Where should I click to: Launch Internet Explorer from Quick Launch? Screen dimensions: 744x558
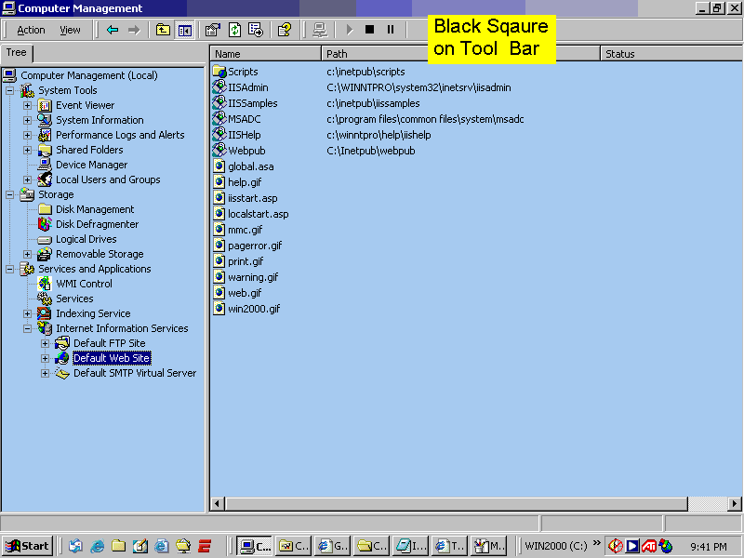[98, 546]
